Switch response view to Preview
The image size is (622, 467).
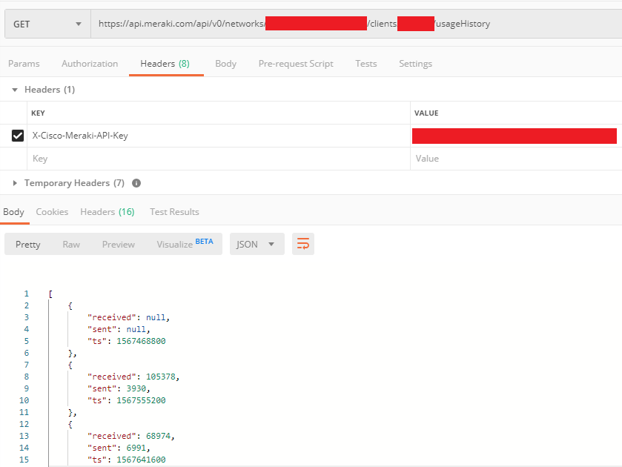[119, 244]
